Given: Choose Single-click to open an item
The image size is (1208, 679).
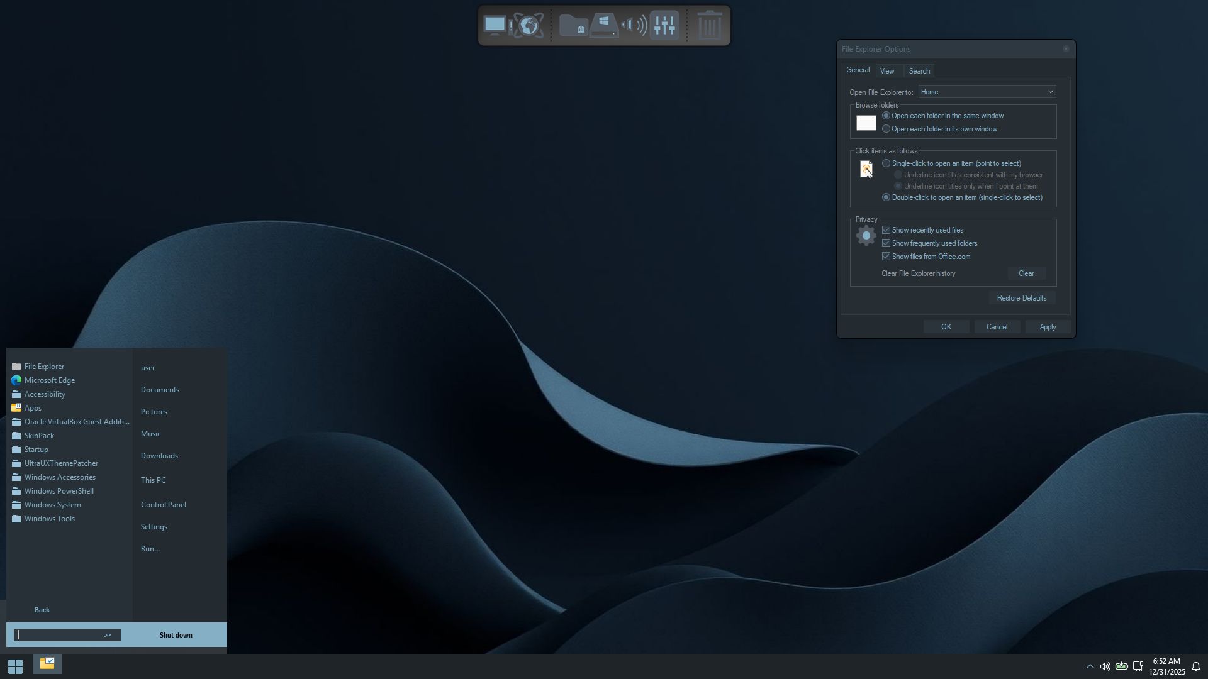Looking at the screenshot, I should [886, 163].
